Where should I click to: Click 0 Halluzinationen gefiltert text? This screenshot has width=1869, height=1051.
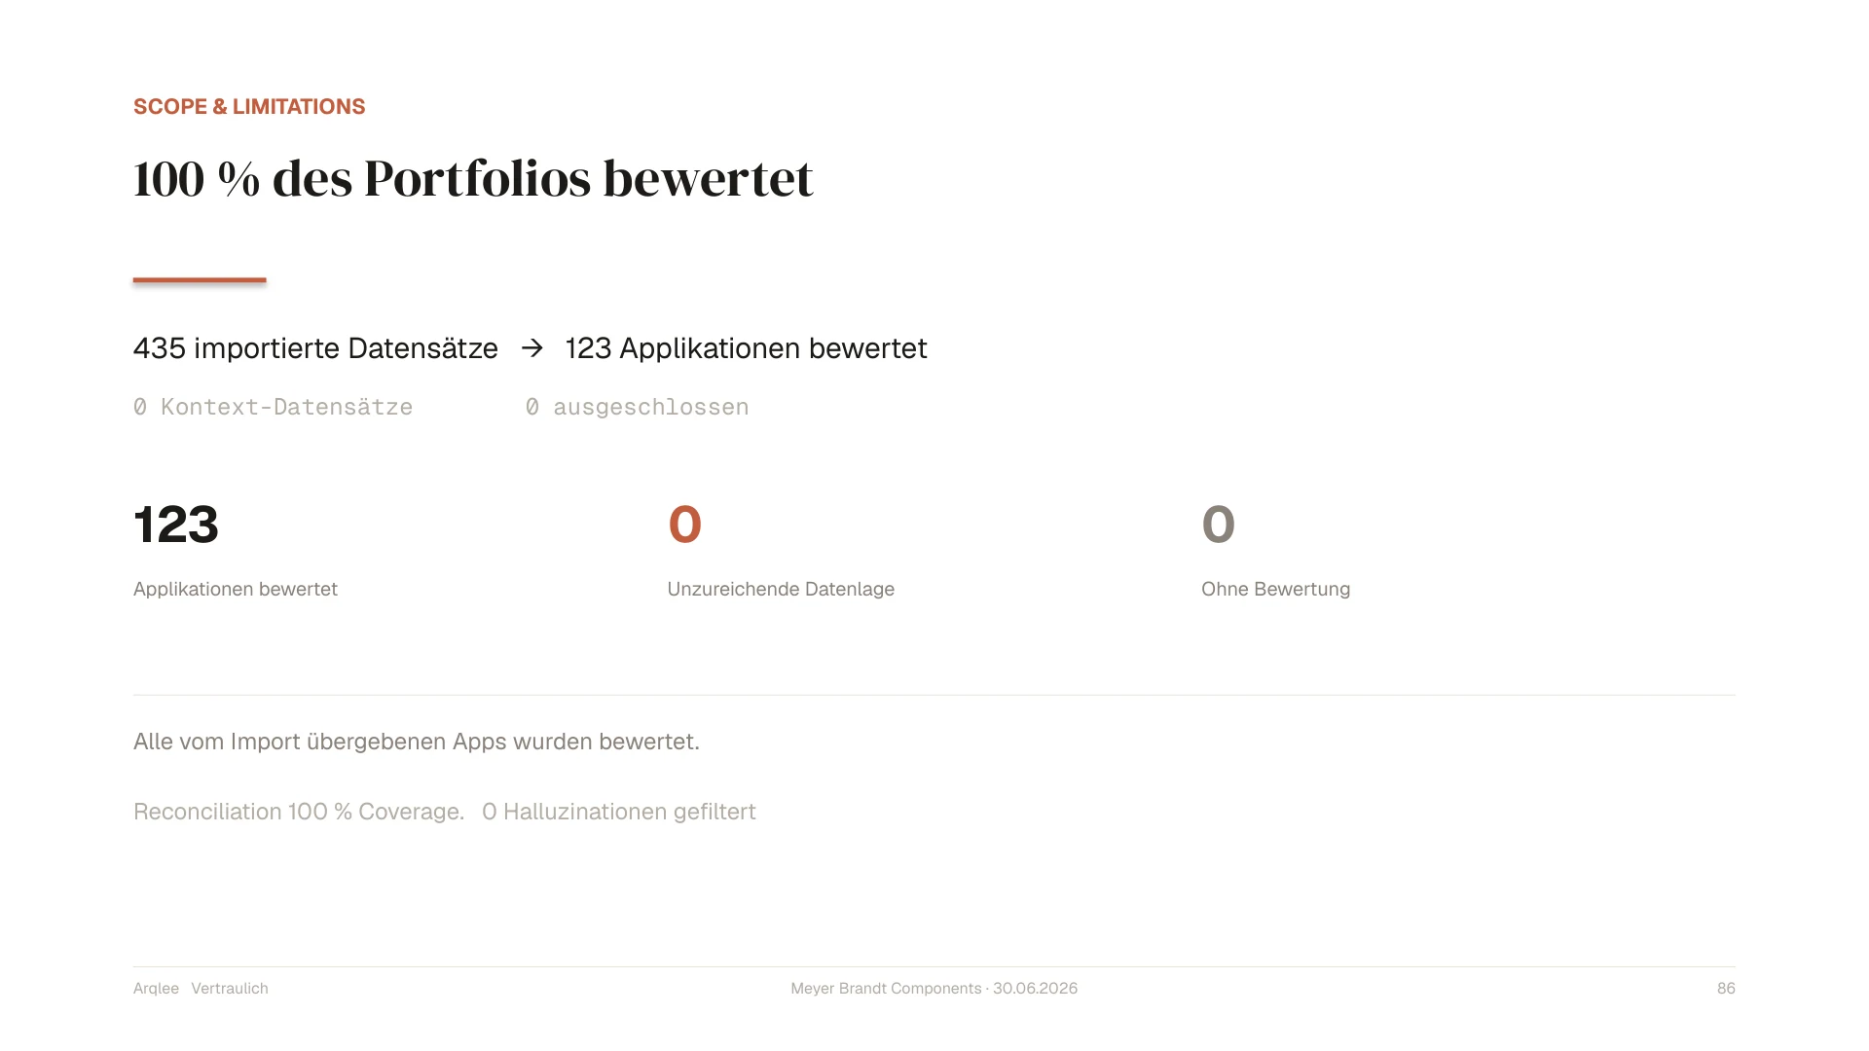pyautogui.click(x=619, y=812)
